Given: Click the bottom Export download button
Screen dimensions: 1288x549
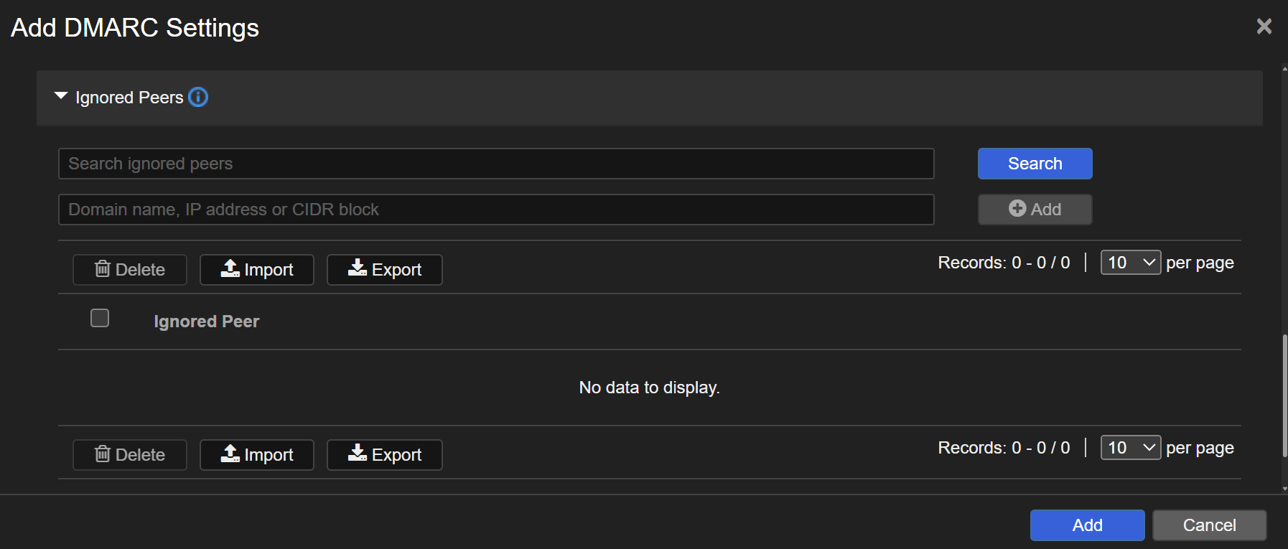Looking at the screenshot, I should pyautogui.click(x=385, y=455).
